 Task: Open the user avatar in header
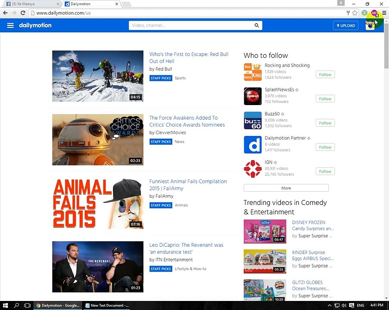click(370, 25)
